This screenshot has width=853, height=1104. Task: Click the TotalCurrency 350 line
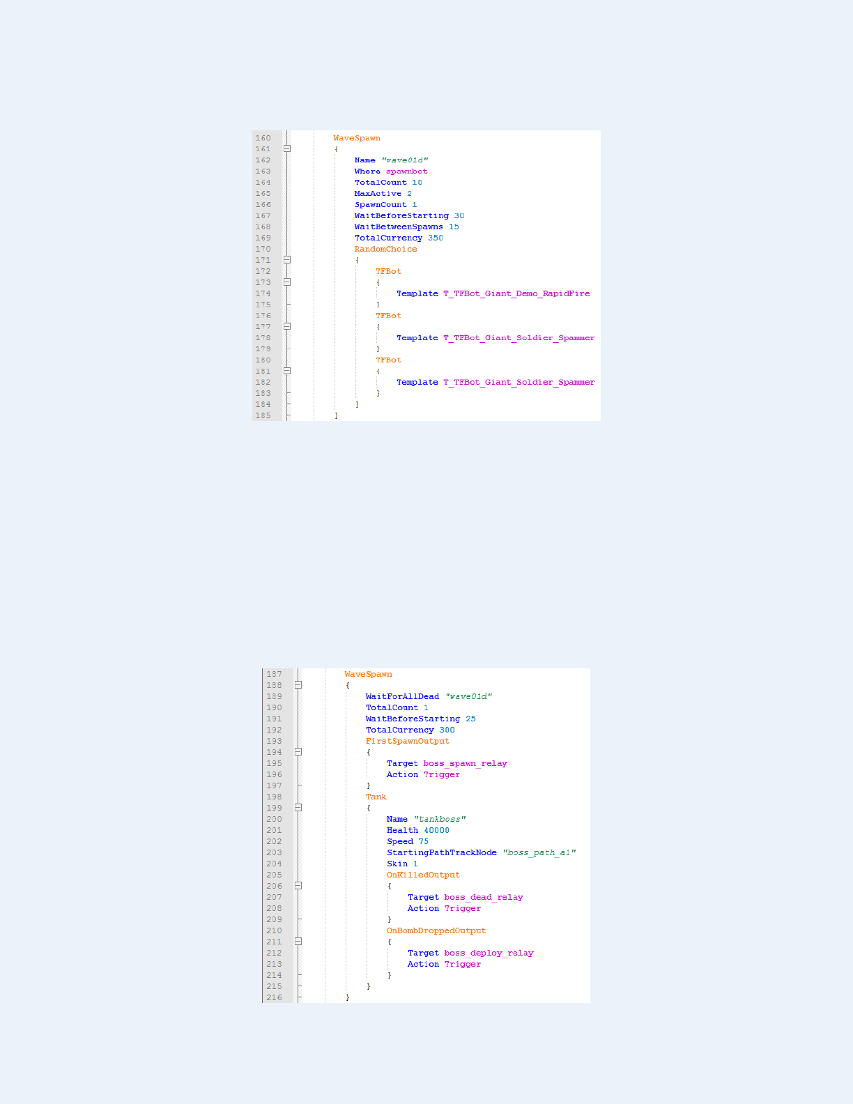[399, 238]
